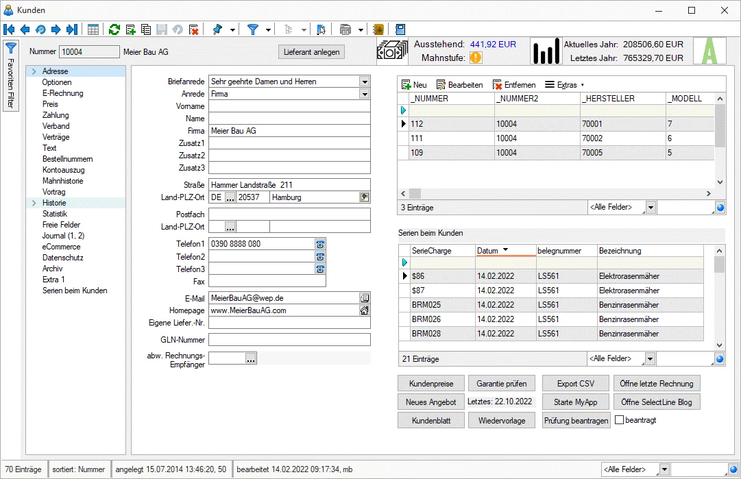Click into the Vorname input field
The width and height of the screenshot is (741, 479).
tap(289, 106)
